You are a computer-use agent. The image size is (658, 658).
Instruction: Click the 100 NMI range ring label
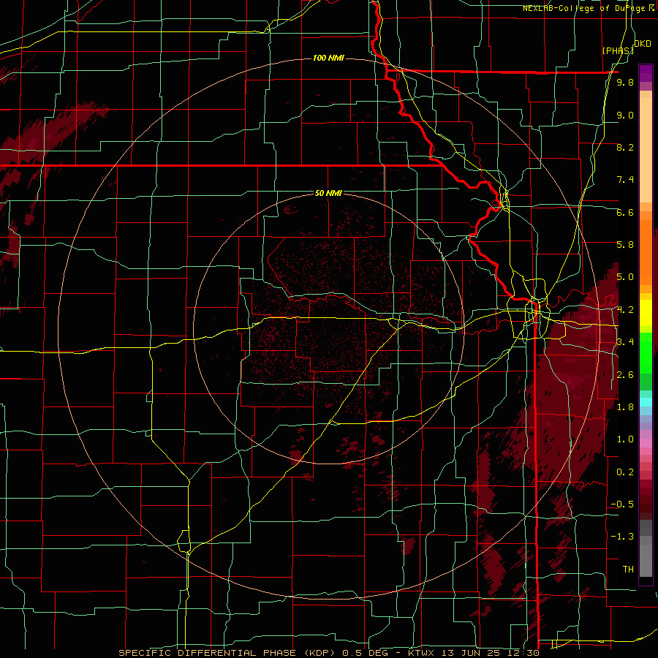328,58
